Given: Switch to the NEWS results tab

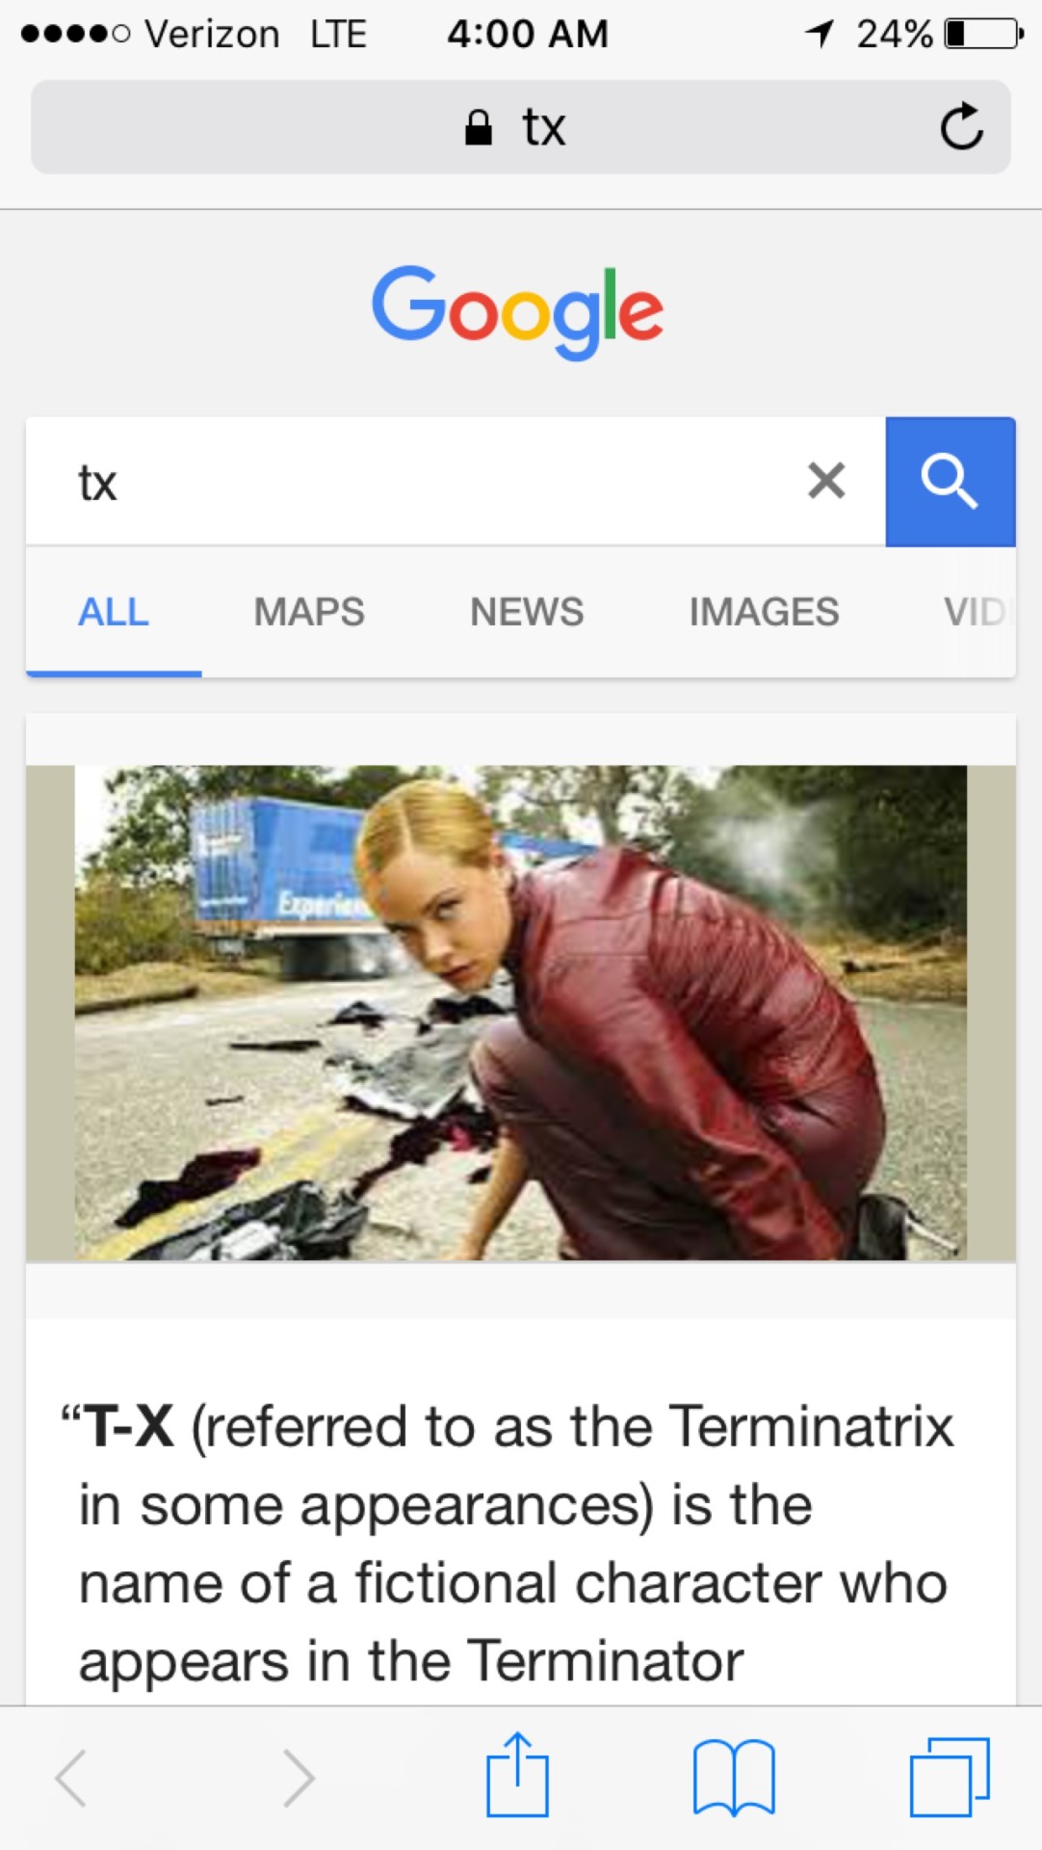Looking at the screenshot, I should coord(527,612).
